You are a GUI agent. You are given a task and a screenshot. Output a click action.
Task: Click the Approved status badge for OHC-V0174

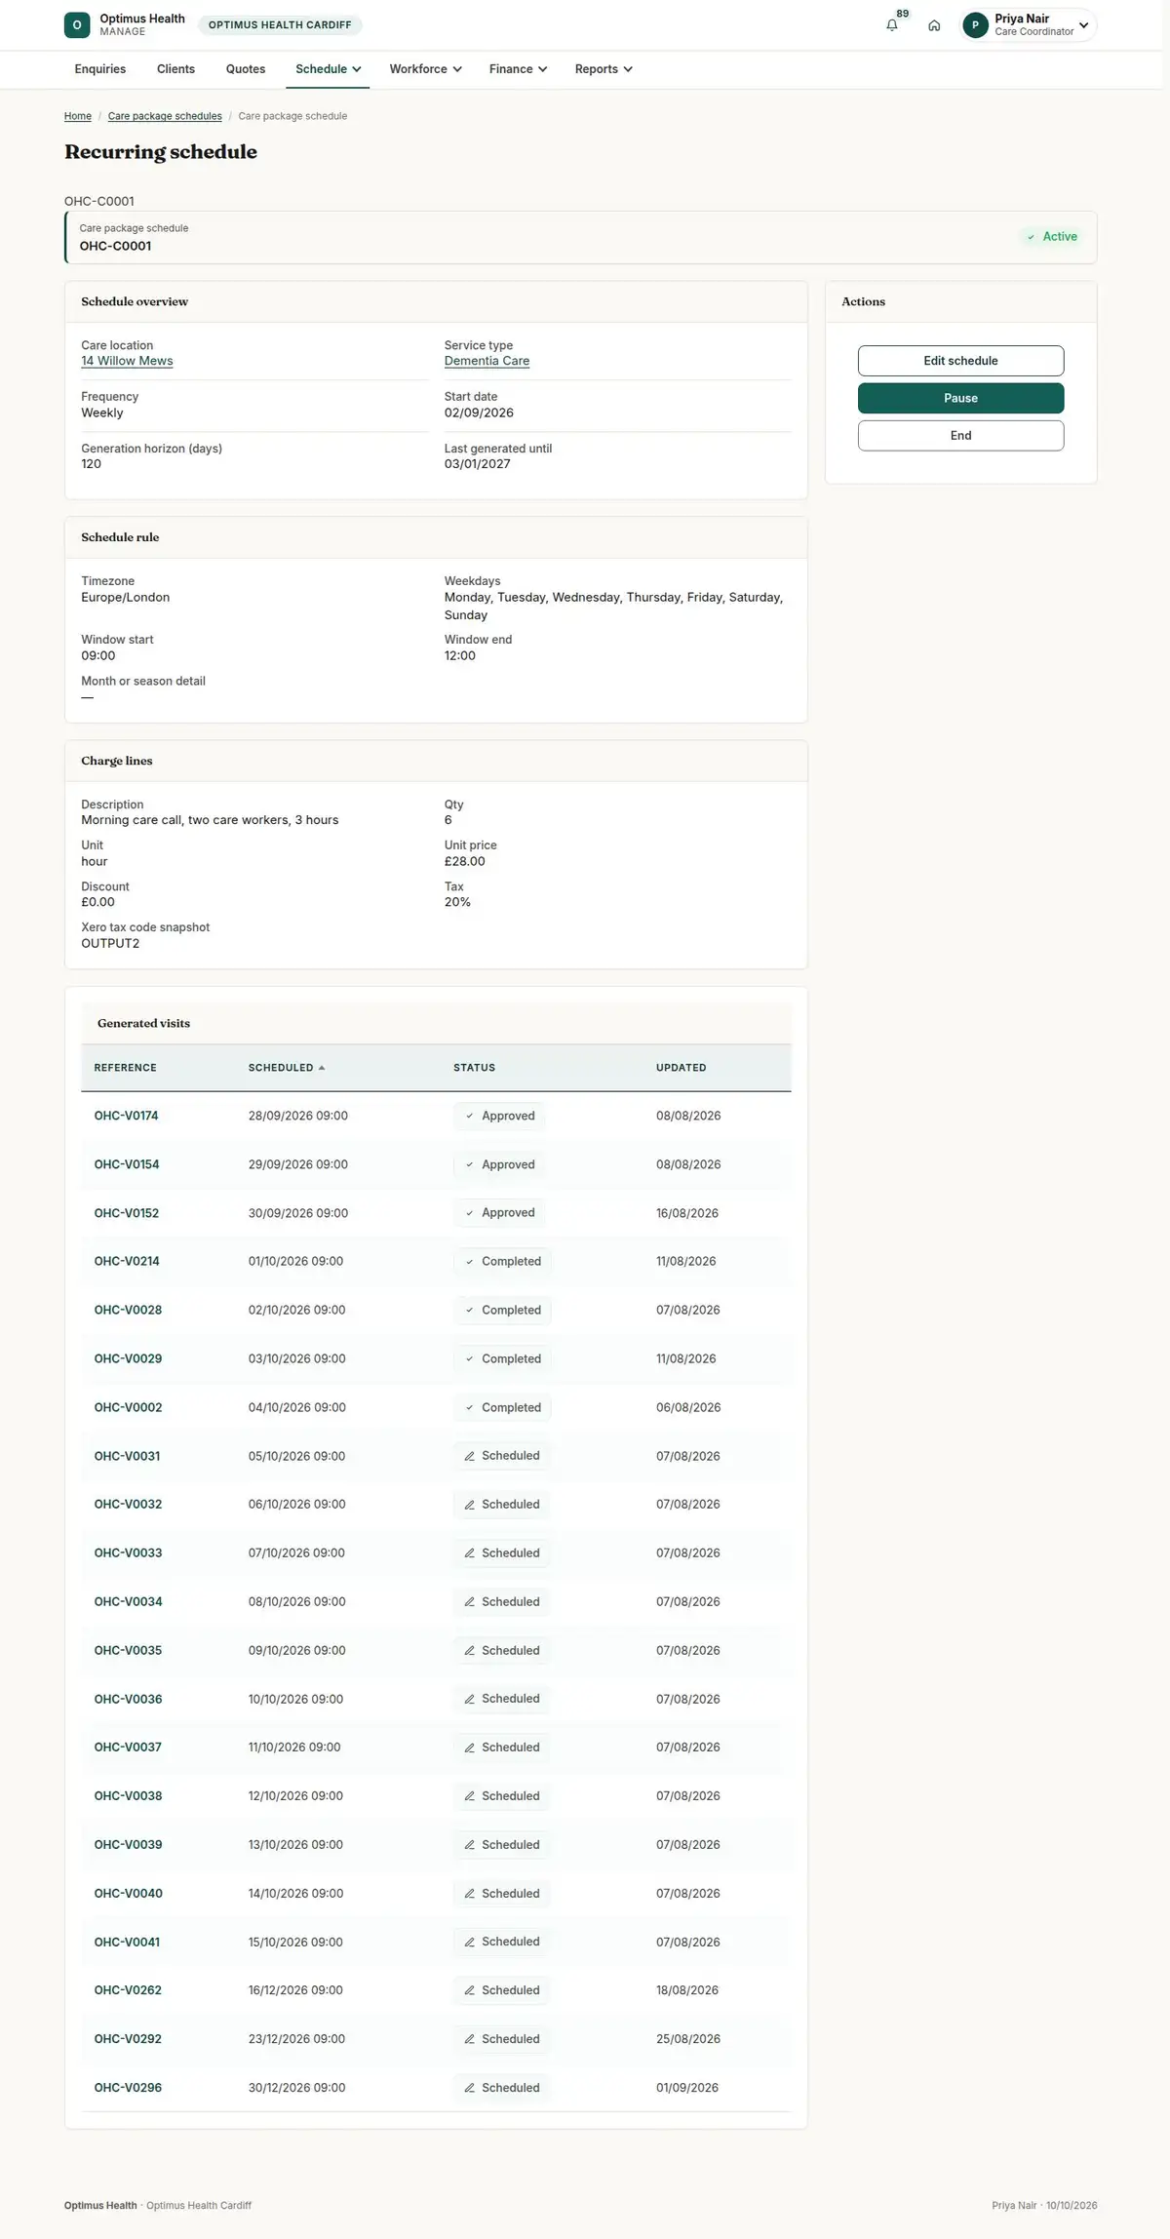(x=499, y=1116)
